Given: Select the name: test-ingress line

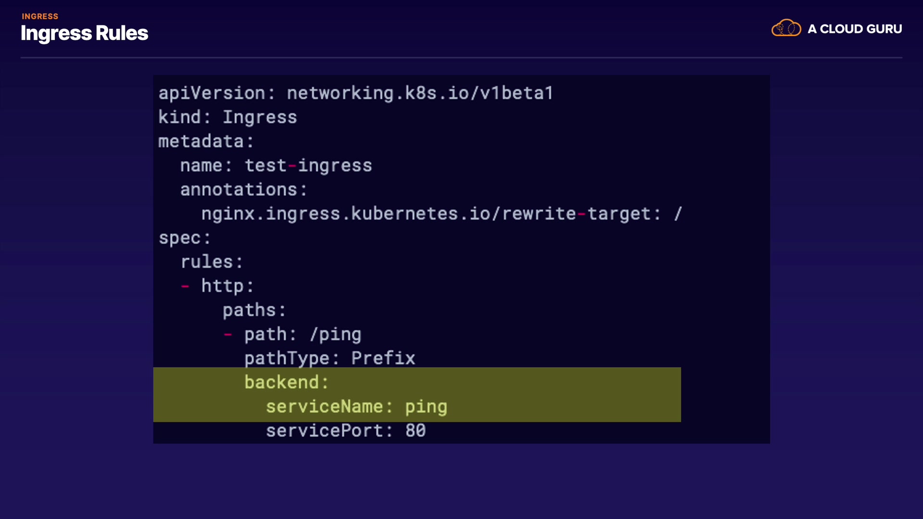Looking at the screenshot, I should tap(276, 165).
